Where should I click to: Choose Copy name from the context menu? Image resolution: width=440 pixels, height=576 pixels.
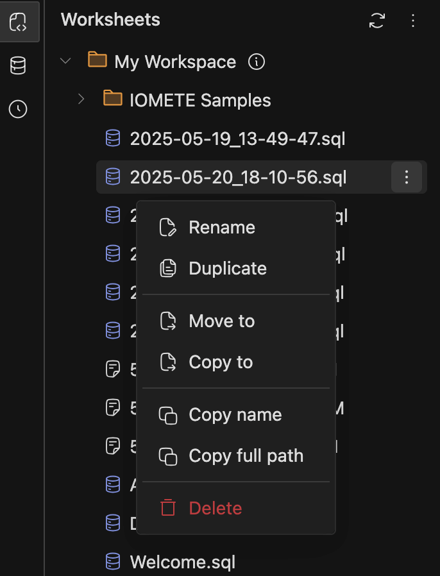click(x=235, y=414)
